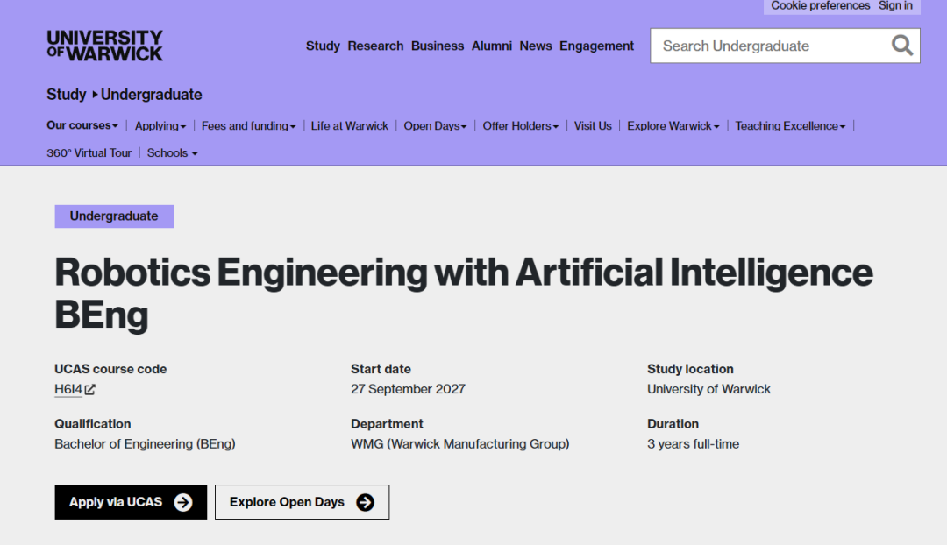This screenshot has height=545, width=947.
Task: Click the Study breadcrumb link
Action: (67, 94)
